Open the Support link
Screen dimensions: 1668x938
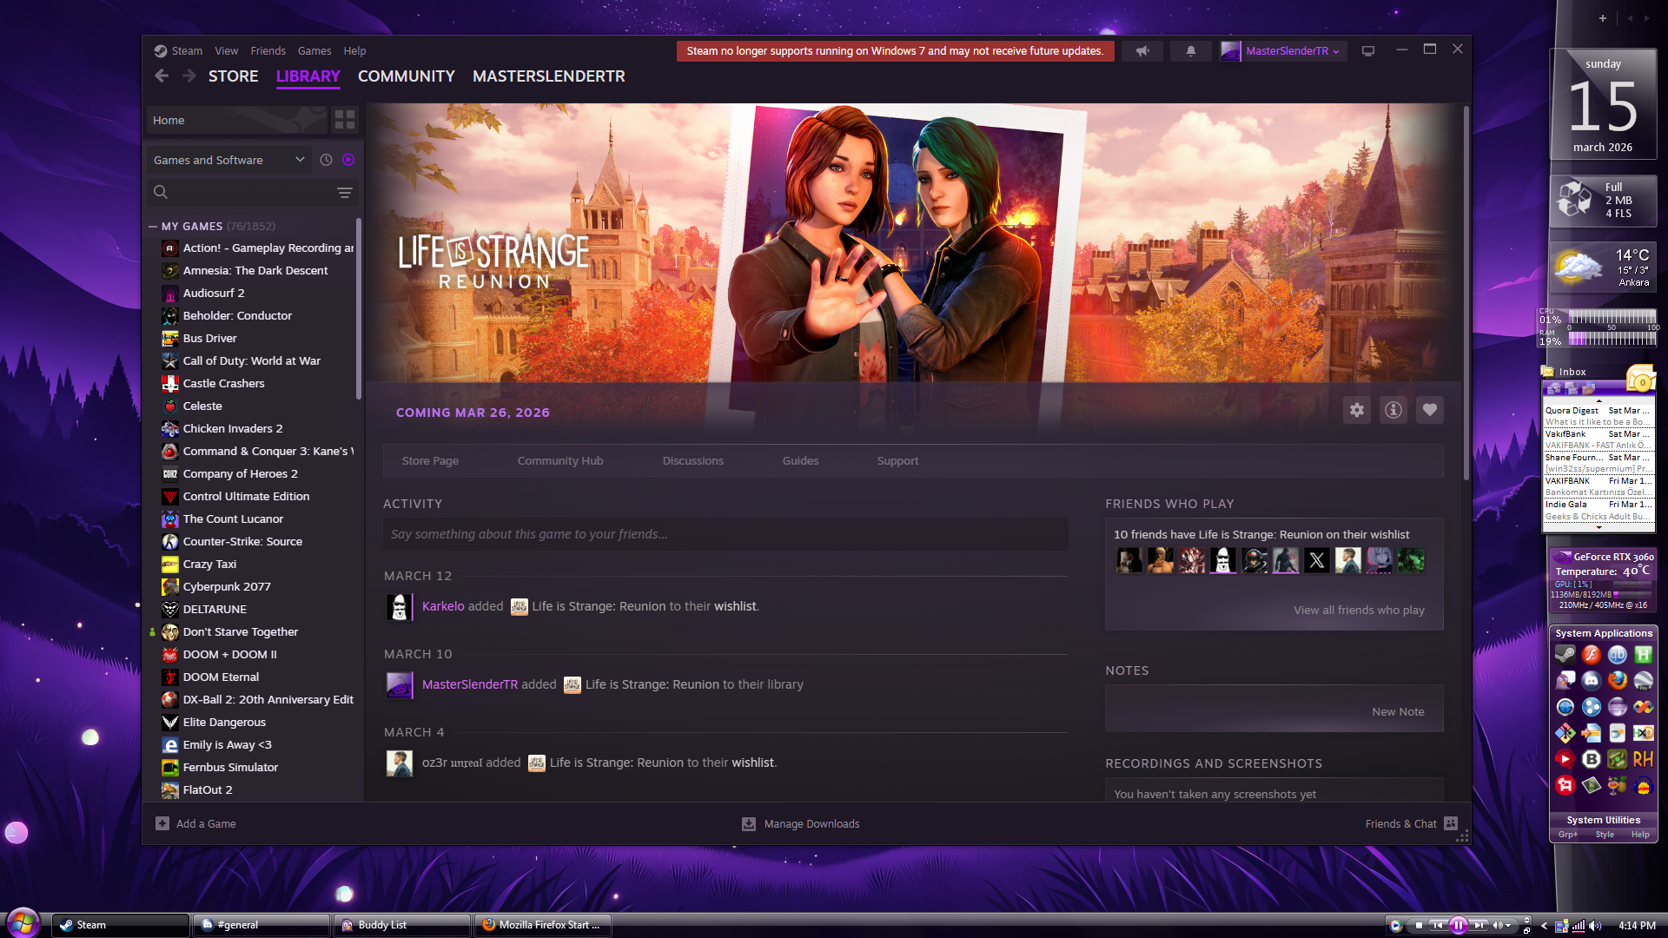coord(897,461)
